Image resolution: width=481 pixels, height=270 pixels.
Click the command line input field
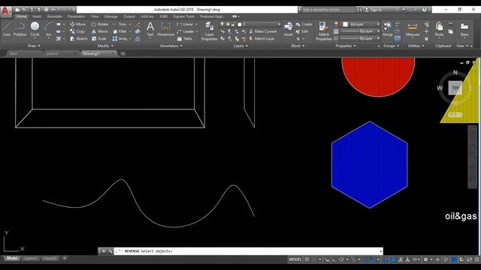click(249, 251)
